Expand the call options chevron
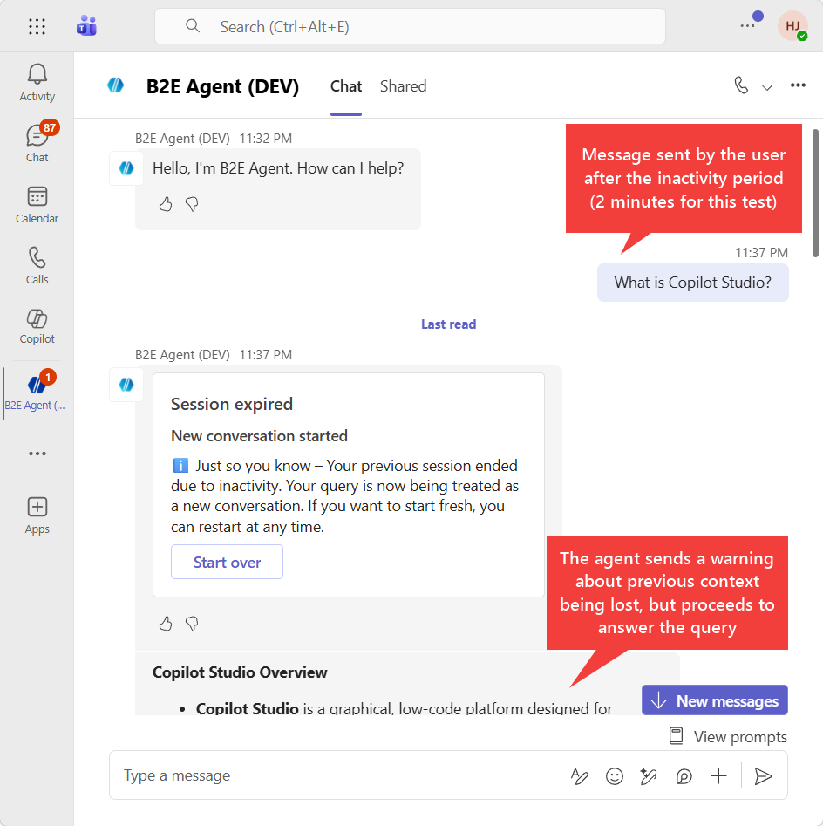Viewport: 823px width, 826px height. [x=767, y=86]
